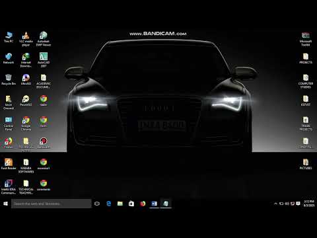Screen dimensions: 317x238
Task: Open the Microsoft Toolkit icon
Action: click(x=306, y=39)
